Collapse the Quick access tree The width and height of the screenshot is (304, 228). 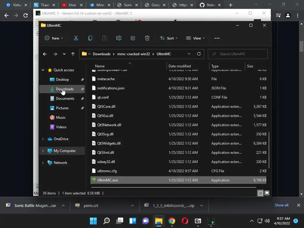click(43, 70)
